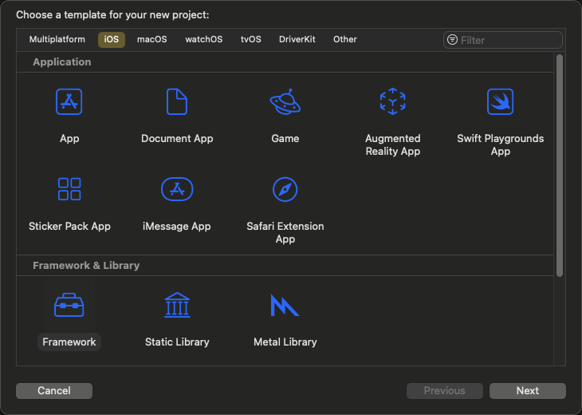The width and height of the screenshot is (582, 415).
Task: Pick the iMessage App template icon
Action: click(x=177, y=189)
